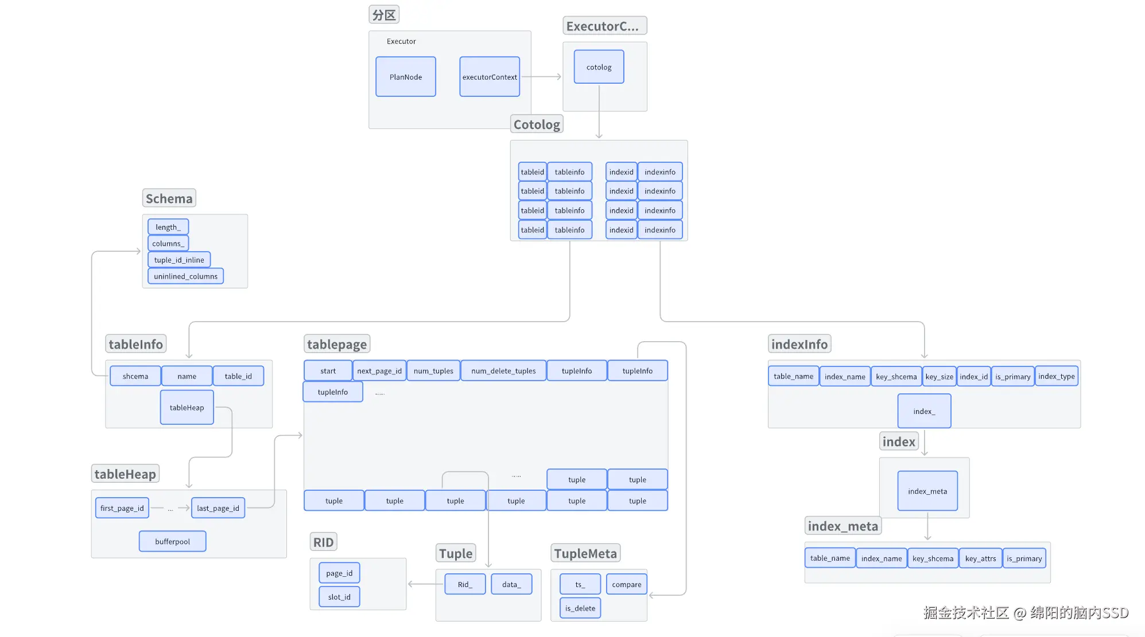Viewport: 1145px width, 637px height.
Task: Click the PlanNode box in Executor
Action: pyautogui.click(x=405, y=77)
